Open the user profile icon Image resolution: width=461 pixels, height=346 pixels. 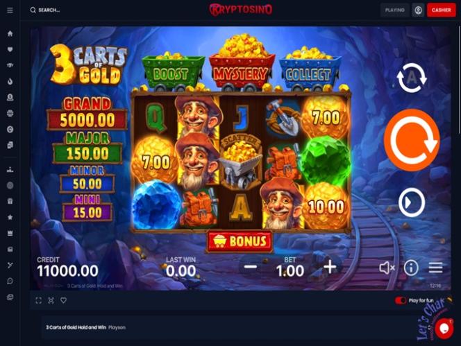418,10
